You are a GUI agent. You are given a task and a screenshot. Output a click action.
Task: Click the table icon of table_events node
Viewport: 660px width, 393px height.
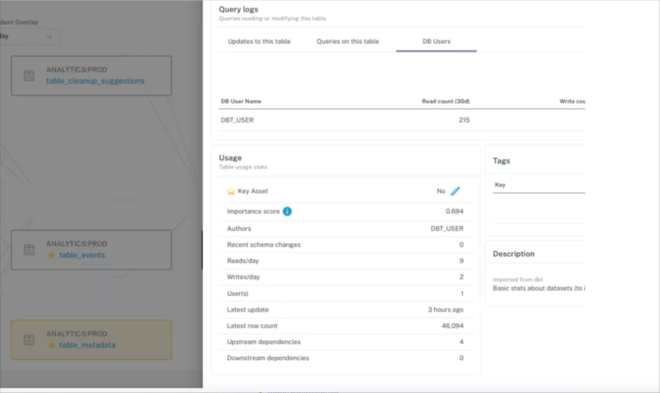click(29, 250)
